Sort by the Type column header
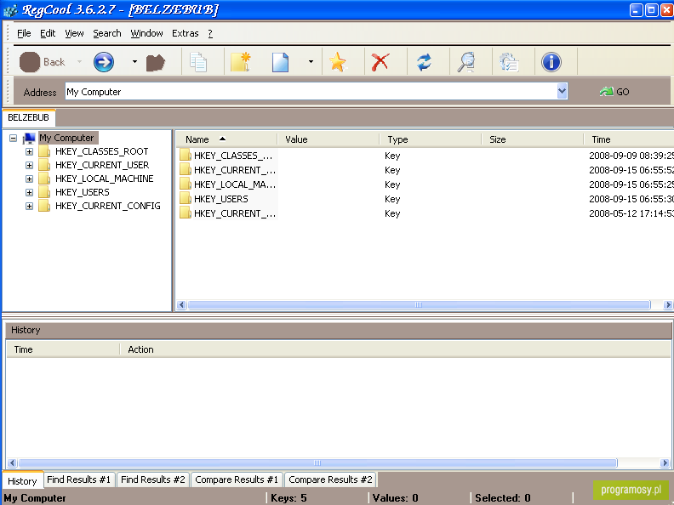The height and width of the screenshot is (505, 674). [431, 139]
